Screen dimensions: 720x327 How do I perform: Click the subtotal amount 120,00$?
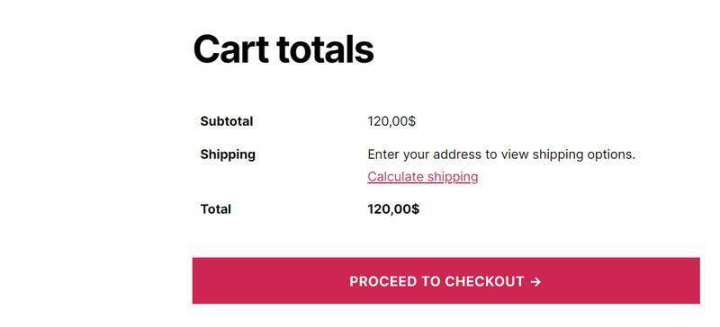(391, 121)
